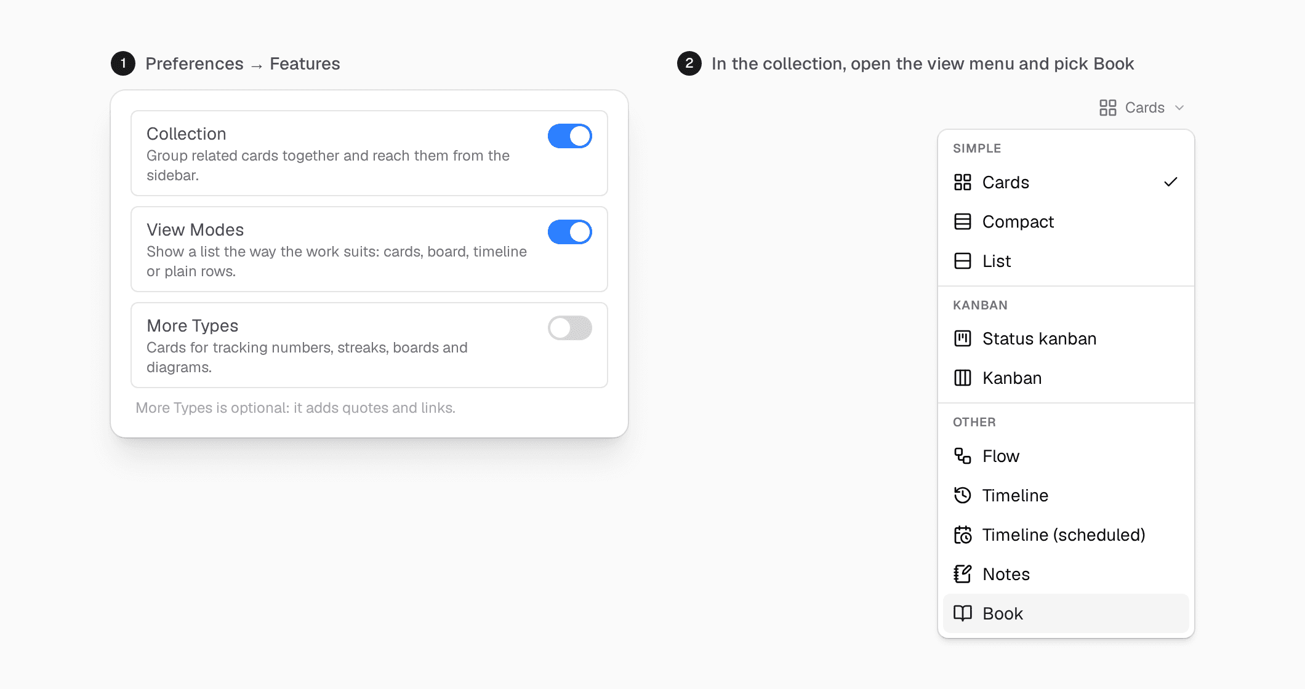Choose Compact from the view menu
The width and height of the screenshot is (1305, 689).
pyautogui.click(x=1066, y=221)
